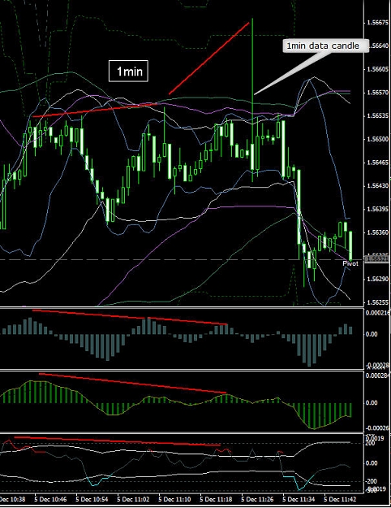The width and height of the screenshot is (391, 508).
Task: Click the 5 Dec 11:02 time label
Action: pyautogui.click(x=133, y=499)
